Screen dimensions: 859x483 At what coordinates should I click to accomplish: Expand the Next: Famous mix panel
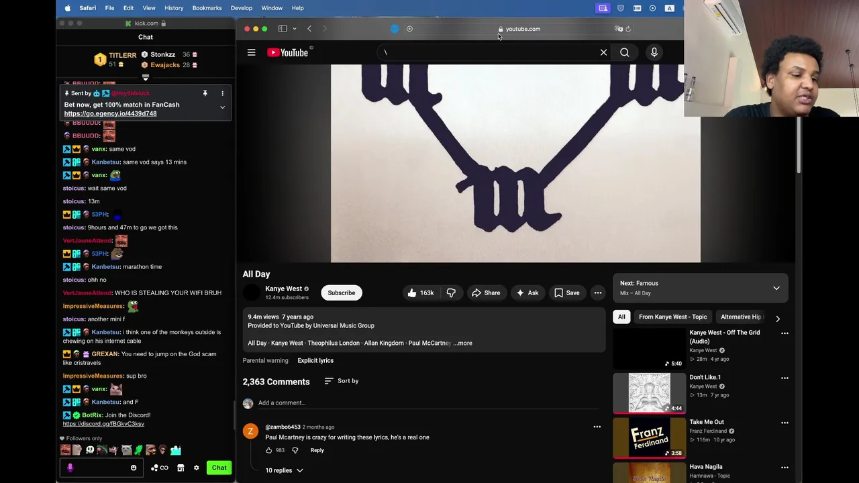(776, 288)
